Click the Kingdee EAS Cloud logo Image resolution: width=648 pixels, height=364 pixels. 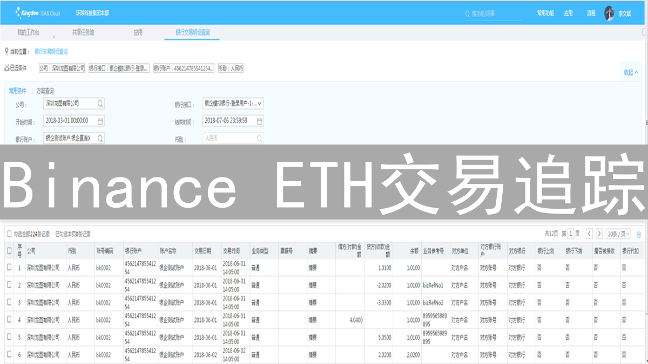click(x=37, y=12)
